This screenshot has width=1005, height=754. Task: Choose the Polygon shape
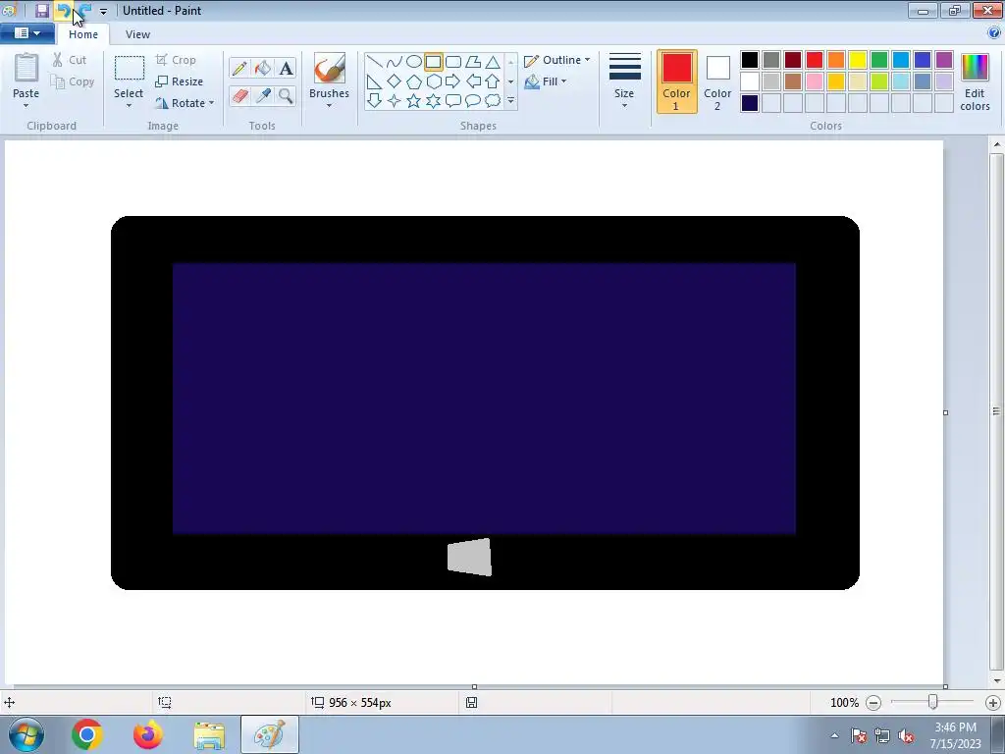(473, 62)
